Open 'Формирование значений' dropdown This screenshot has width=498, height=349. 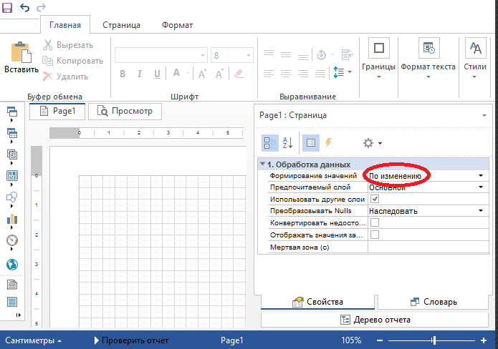[481, 175]
